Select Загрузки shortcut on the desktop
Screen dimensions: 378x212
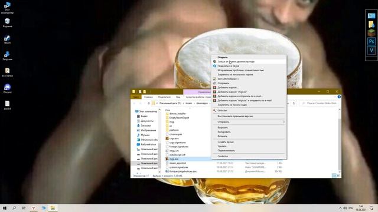(7, 56)
